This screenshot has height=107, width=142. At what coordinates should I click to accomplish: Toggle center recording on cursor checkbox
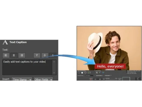127,72
